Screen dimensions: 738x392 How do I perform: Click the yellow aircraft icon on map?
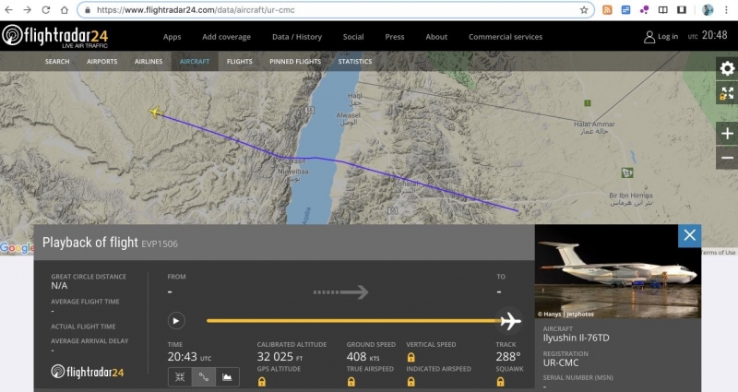pyautogui.click(x=155, y=112)
